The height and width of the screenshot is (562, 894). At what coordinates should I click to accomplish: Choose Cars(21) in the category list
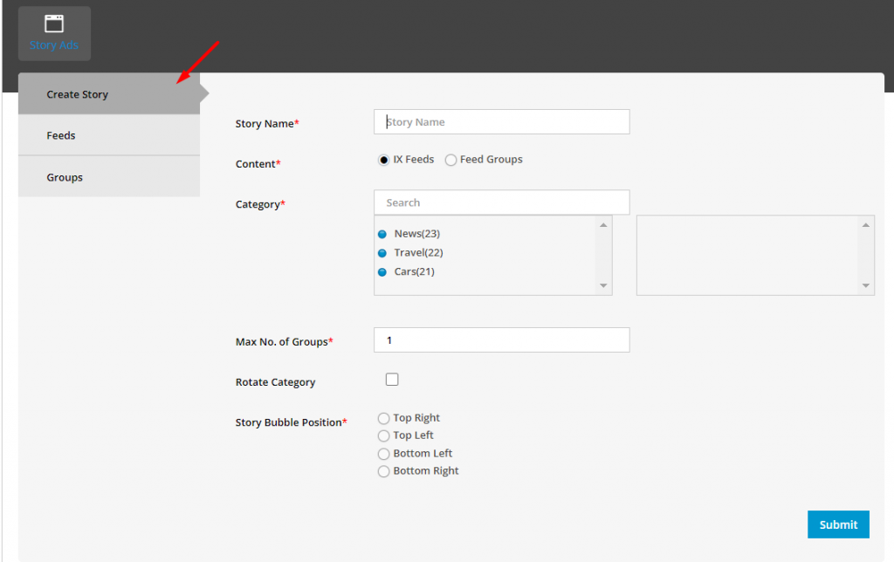[x=415, y=271]
